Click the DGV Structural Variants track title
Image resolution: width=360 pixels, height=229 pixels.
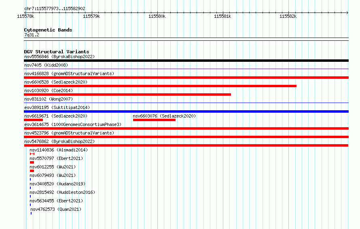tap(57, 52)
